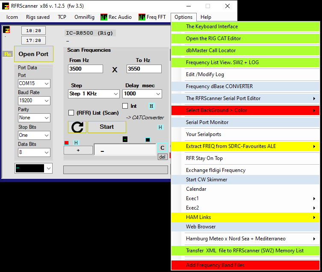Image resolution: width=322 pixels, height=272 pixels.
Task: Select The Keyboard Interface option
Action: pyautogui.click(x=245, y=27)
